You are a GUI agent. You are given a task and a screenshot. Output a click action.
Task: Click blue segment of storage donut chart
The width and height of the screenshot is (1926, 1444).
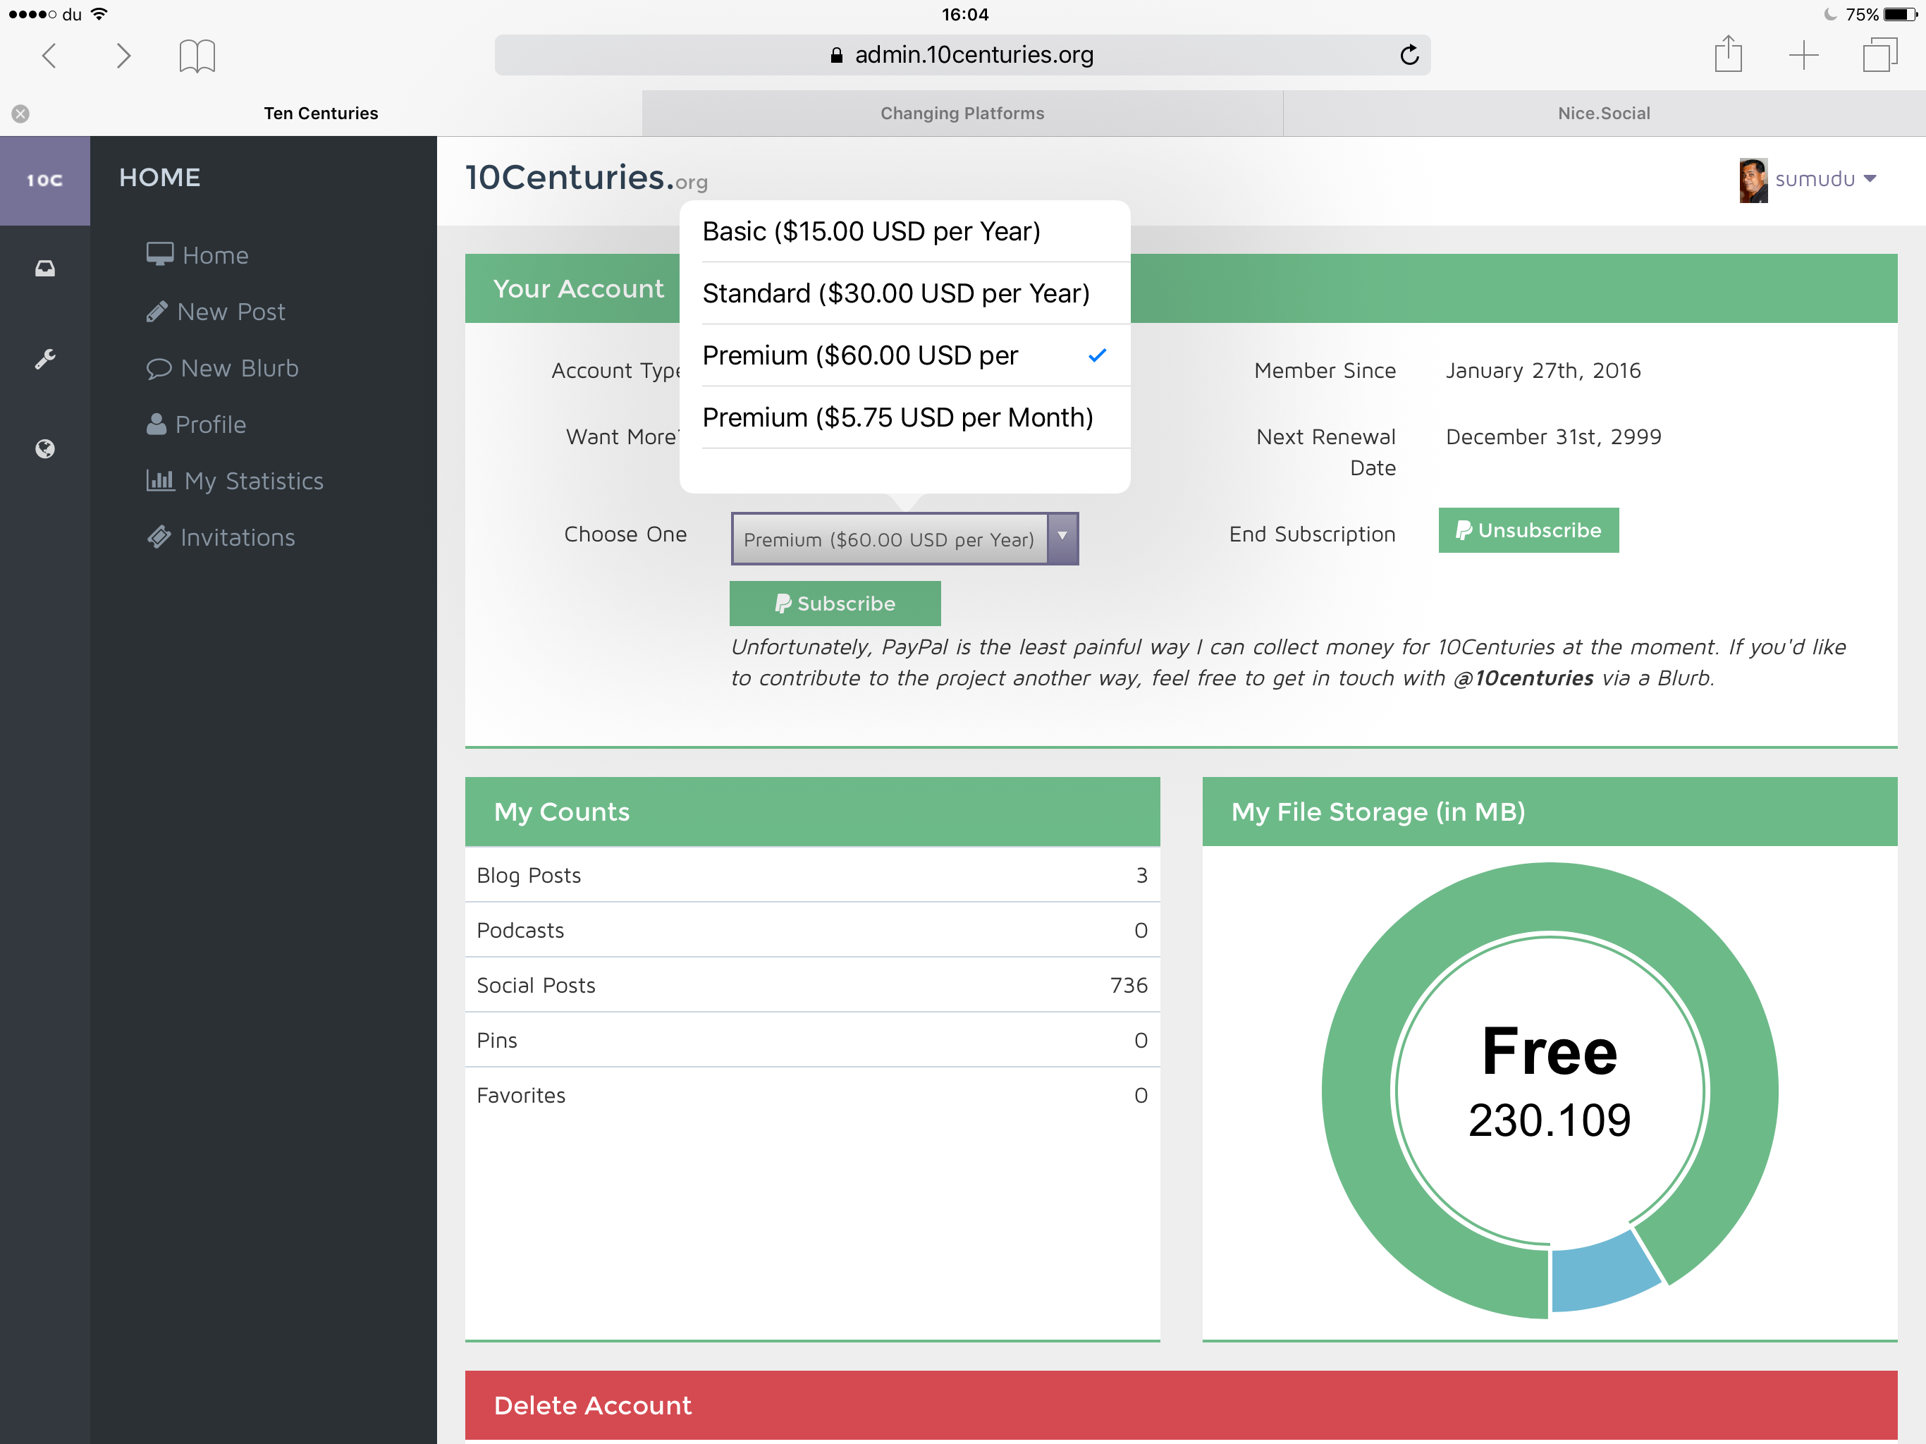(1600, 1277)
